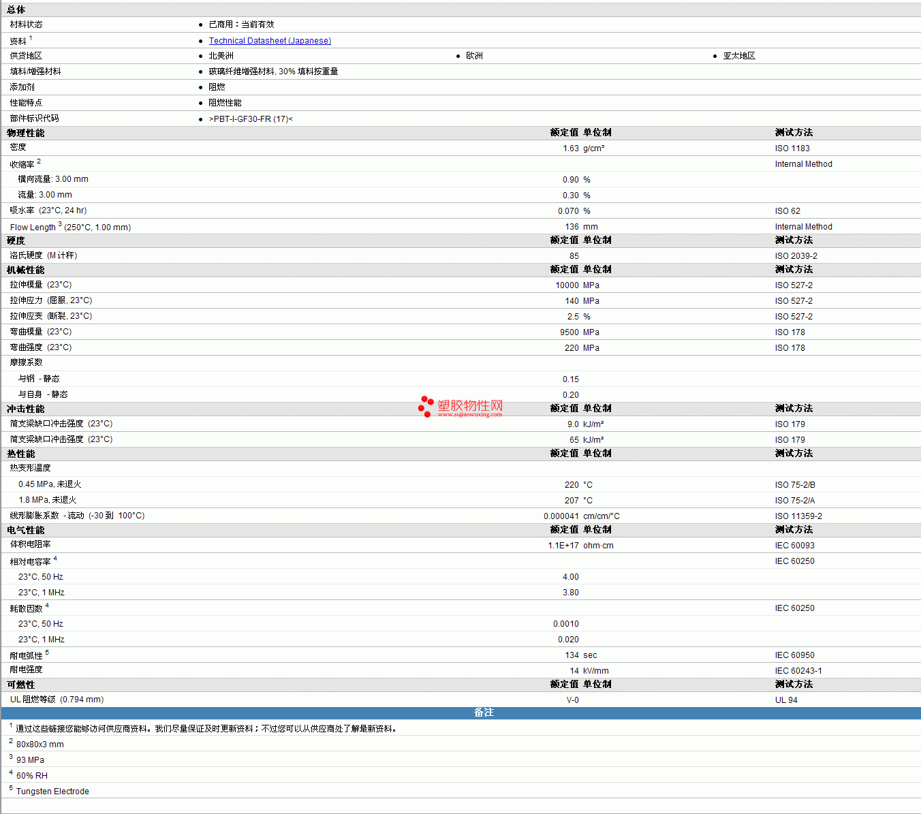Click the 塑胶物性网 watermark text
Screen dimensions: 921x814
click(x=470, y=405)
